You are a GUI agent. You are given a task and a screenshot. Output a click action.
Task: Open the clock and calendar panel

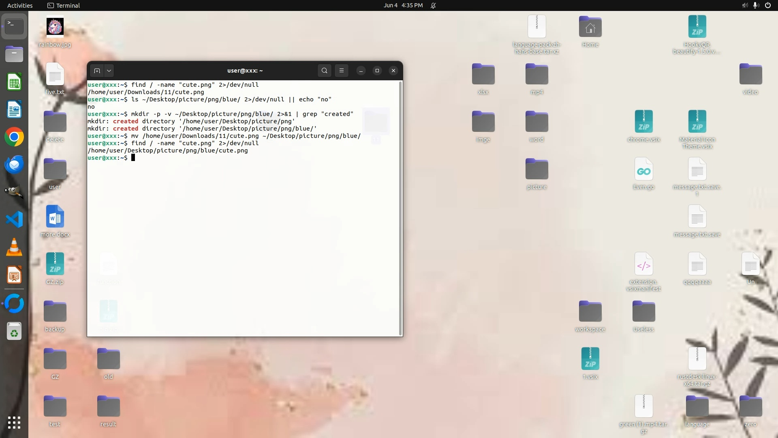403,5
